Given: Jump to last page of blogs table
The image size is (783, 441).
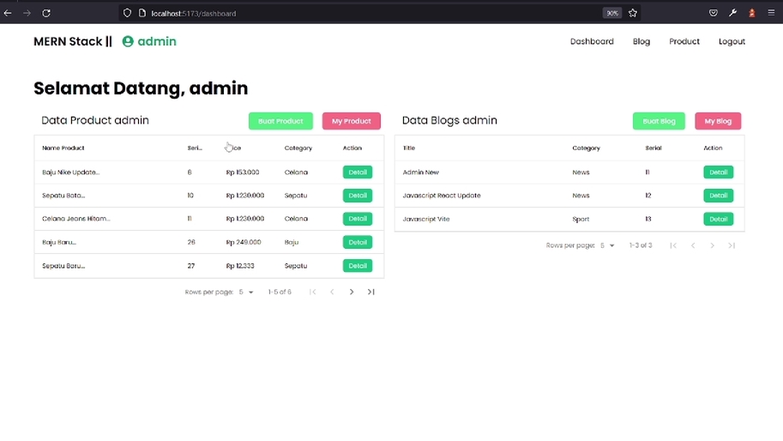Looking at the screenshot, I should coord(732,245).
